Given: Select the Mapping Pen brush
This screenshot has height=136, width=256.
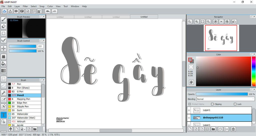Looking at the screenshot, I should 24,99.
